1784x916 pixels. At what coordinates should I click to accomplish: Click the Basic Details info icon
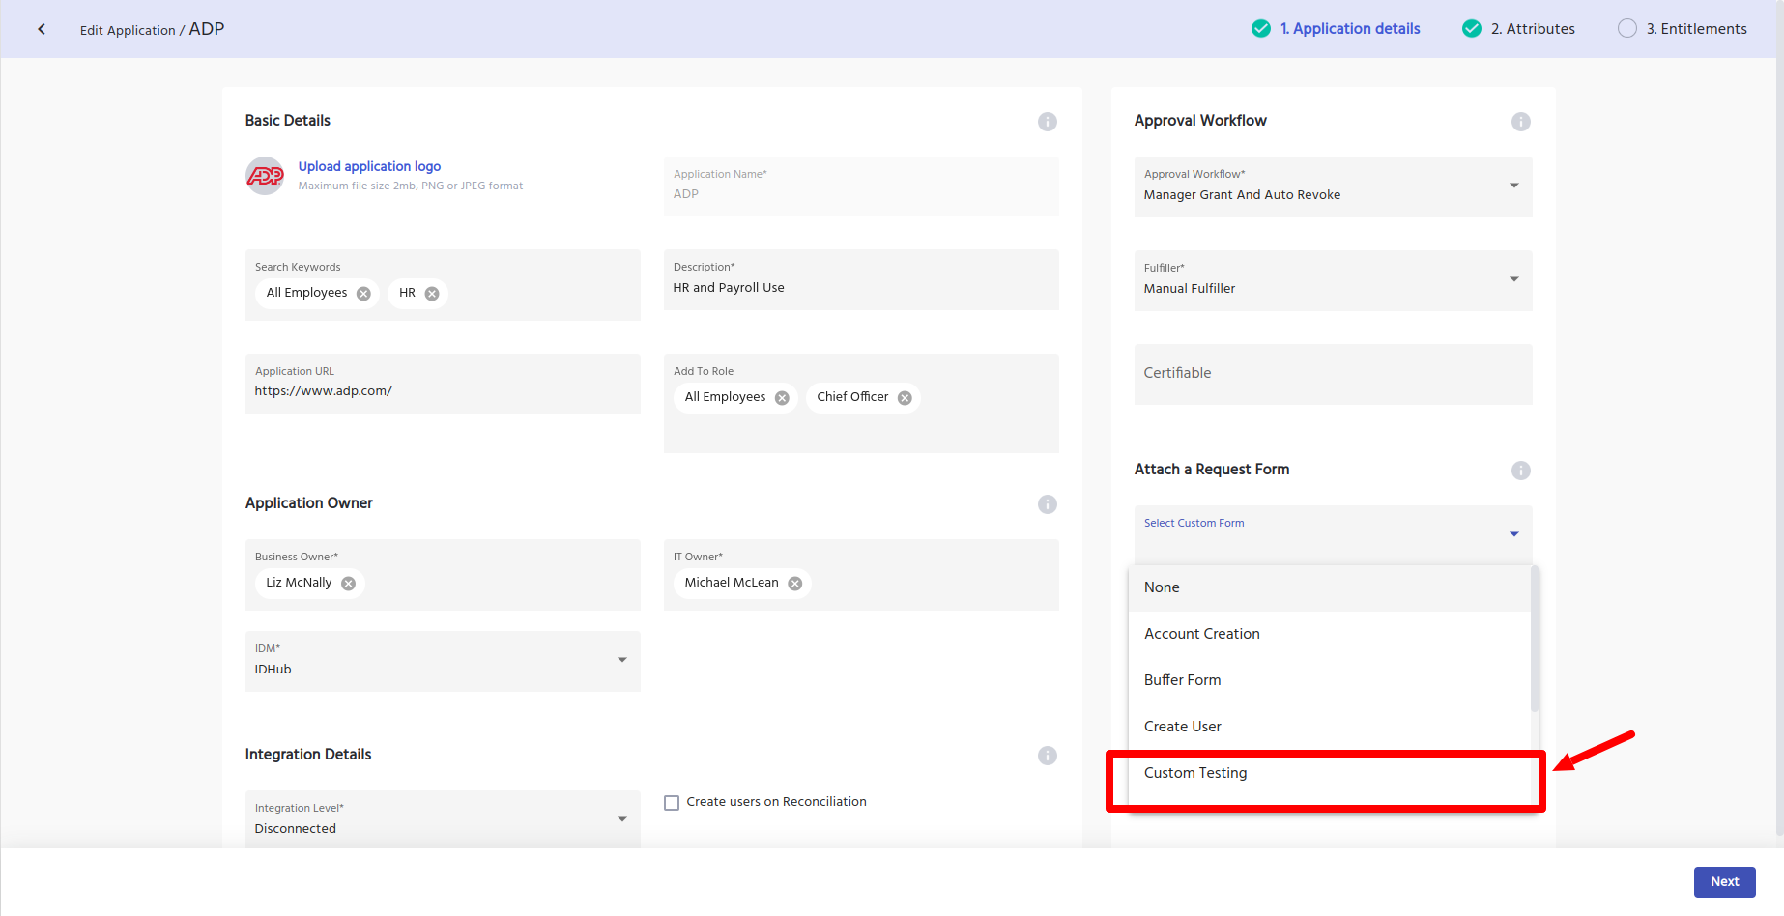click(x=1047, y=122)
